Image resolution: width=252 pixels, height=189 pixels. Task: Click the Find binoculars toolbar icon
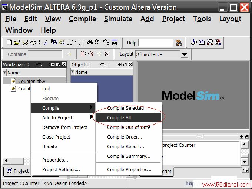(90, 42)
